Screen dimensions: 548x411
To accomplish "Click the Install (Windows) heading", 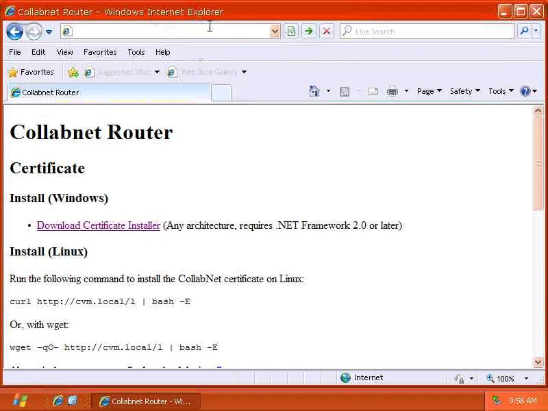I will (59, 198).
